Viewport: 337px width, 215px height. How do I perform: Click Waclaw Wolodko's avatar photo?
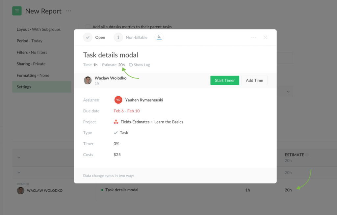(88, 80)
